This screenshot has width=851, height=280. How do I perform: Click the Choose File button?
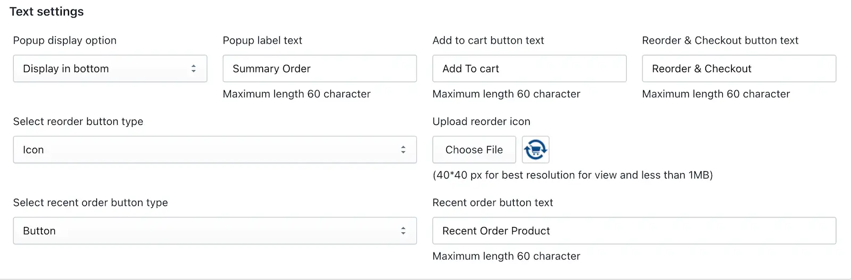click(x=474, y=150)
